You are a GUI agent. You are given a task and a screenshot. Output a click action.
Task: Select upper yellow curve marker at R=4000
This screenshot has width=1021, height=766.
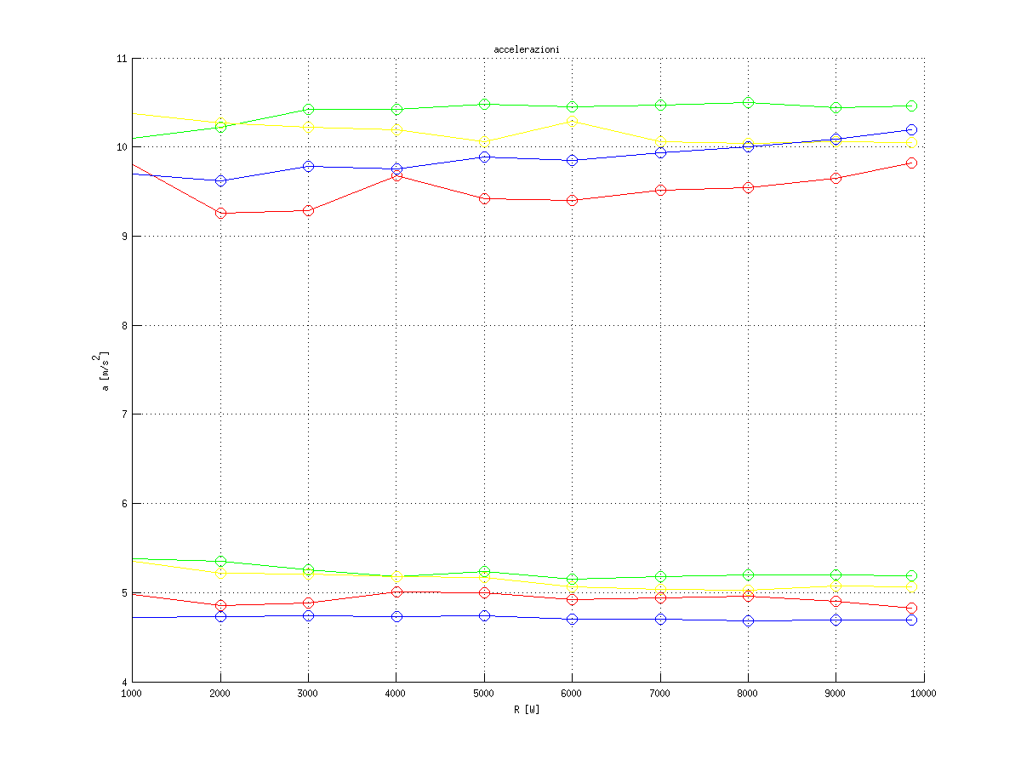[396, 129]
